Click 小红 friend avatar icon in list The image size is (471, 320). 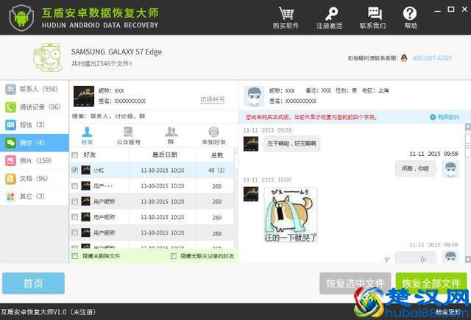click(x=85, y=170)
